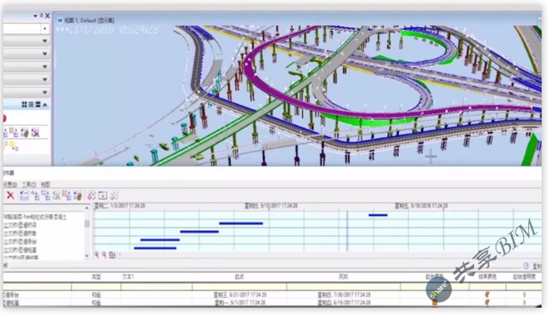The height and width of the screenshot is (316, 550).
Task: Click the pink diamonds icon in animator toolbar
Action: click(x=91, y=195)
